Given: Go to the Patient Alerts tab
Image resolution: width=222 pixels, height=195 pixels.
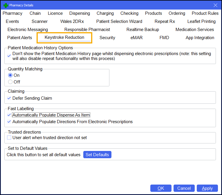Looking at the screenshot, I should (20, 38).
